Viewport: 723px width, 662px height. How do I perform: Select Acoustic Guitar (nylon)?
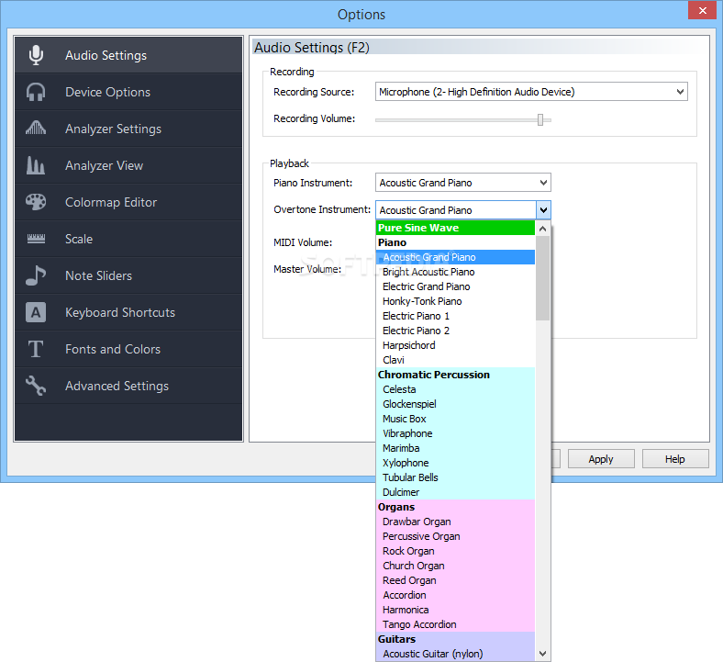[x=456, y=654]
